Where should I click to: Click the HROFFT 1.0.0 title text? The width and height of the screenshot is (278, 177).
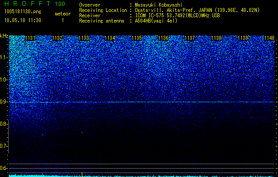coord(35,4)
